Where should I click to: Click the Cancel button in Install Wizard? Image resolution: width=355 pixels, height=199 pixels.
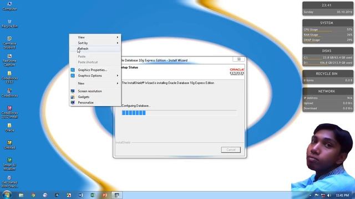231,150
